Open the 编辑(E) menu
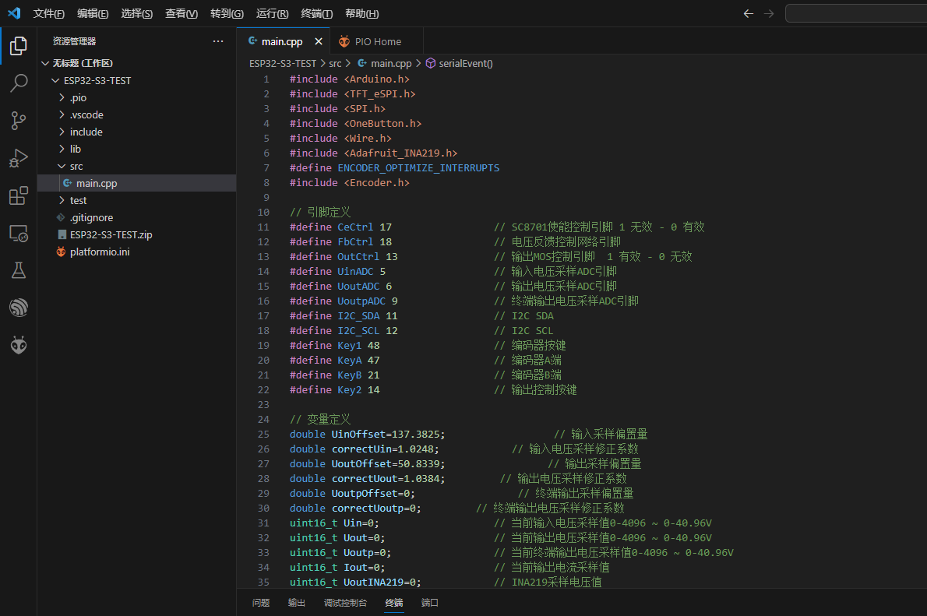The width and height of the screenshot is (927, 616). tap(93, 13)
